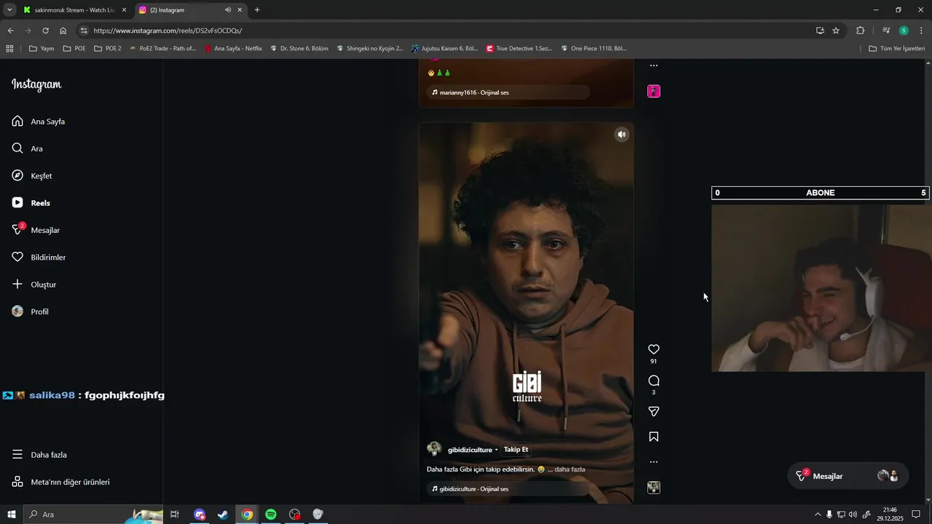Open Instagram home via Ana Sayfa
The width and height of the screenshot is (932, 524).
[39, 122]
